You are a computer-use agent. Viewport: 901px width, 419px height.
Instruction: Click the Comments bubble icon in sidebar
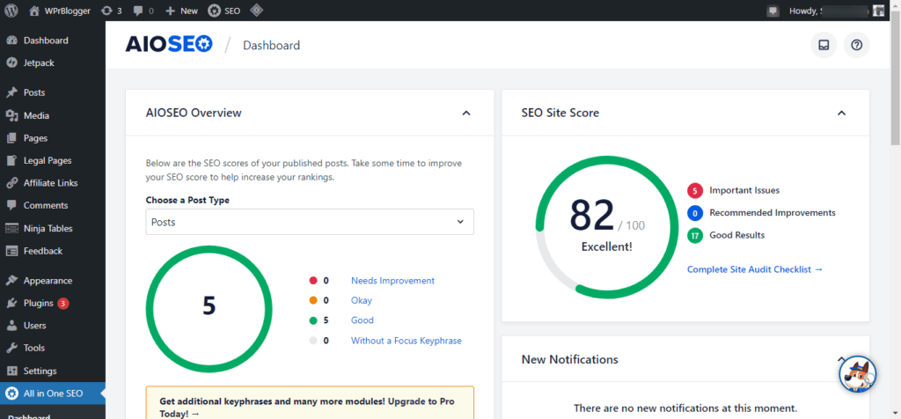[11, 205]
